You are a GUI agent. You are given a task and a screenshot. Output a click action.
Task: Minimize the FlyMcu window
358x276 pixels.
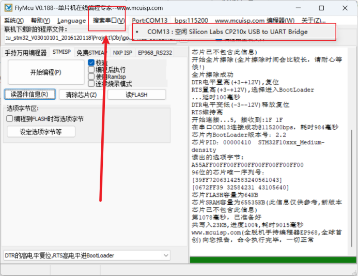pos(298,8)
